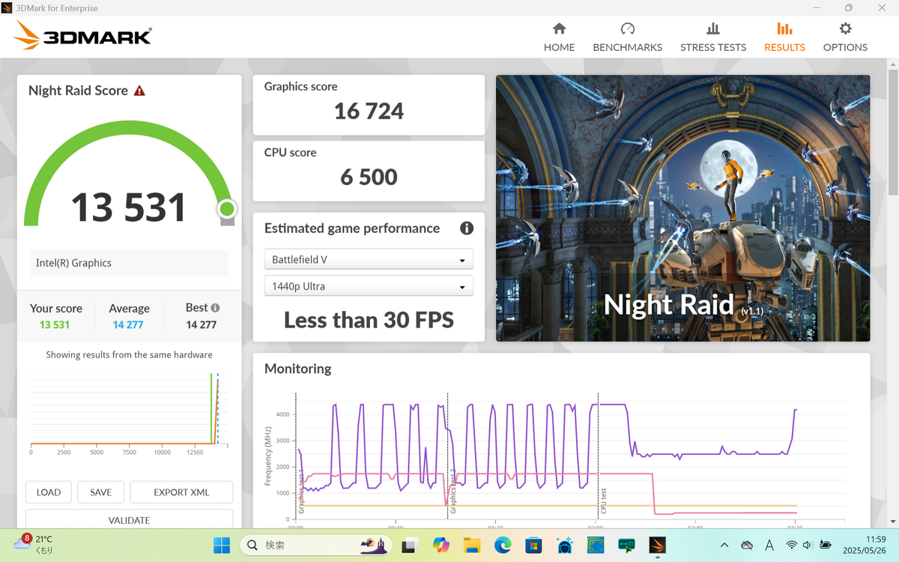This screenshot has width=899, height=562.
Task: Open the HOME tab icon
Action: pyautogui.click(x=559, y=29)
